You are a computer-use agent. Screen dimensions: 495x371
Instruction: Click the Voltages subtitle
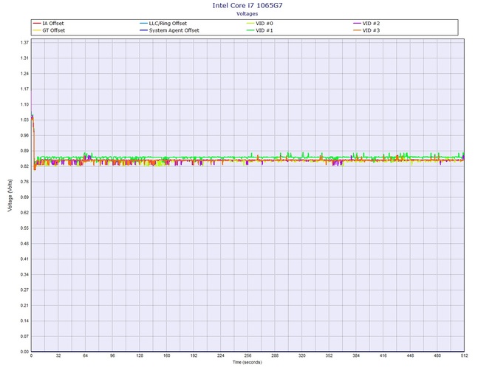click(x=247, y=14)
